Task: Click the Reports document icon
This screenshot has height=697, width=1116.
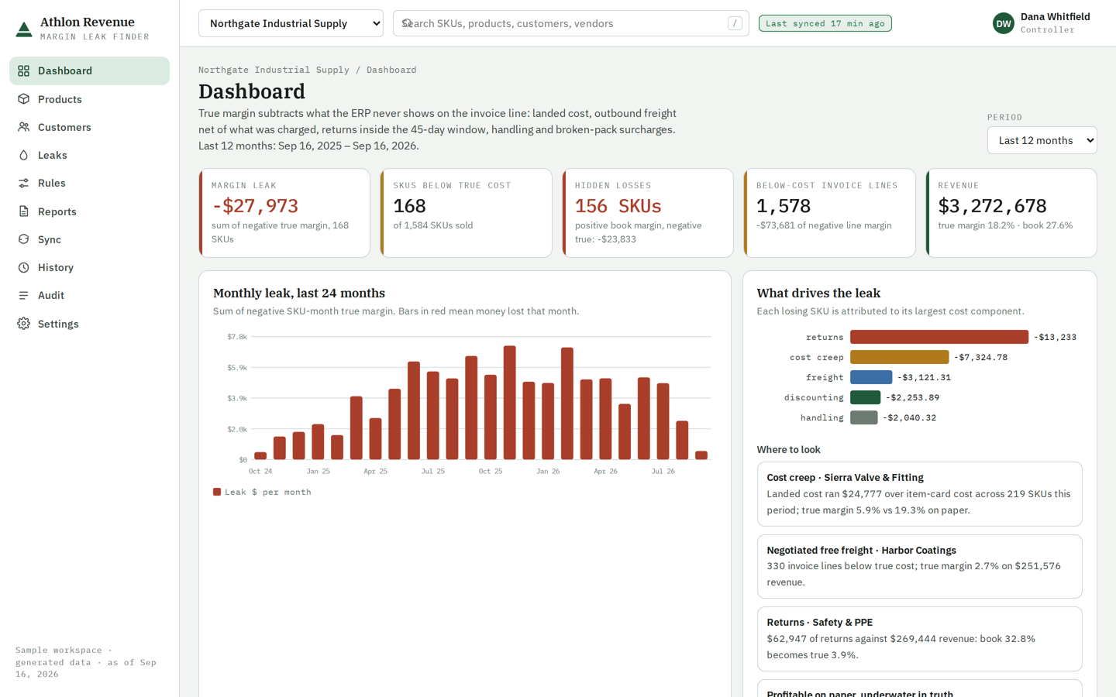Action: 24,211
